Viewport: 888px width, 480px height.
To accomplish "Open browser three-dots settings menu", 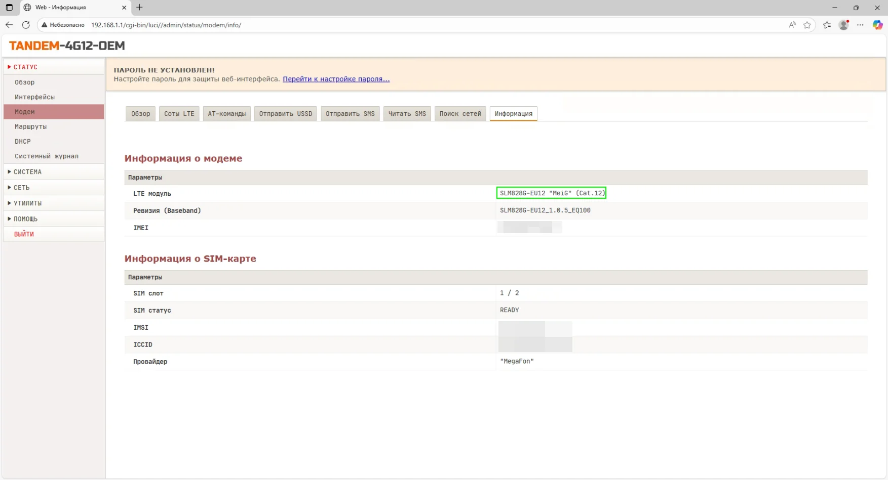I will (860, 25).
